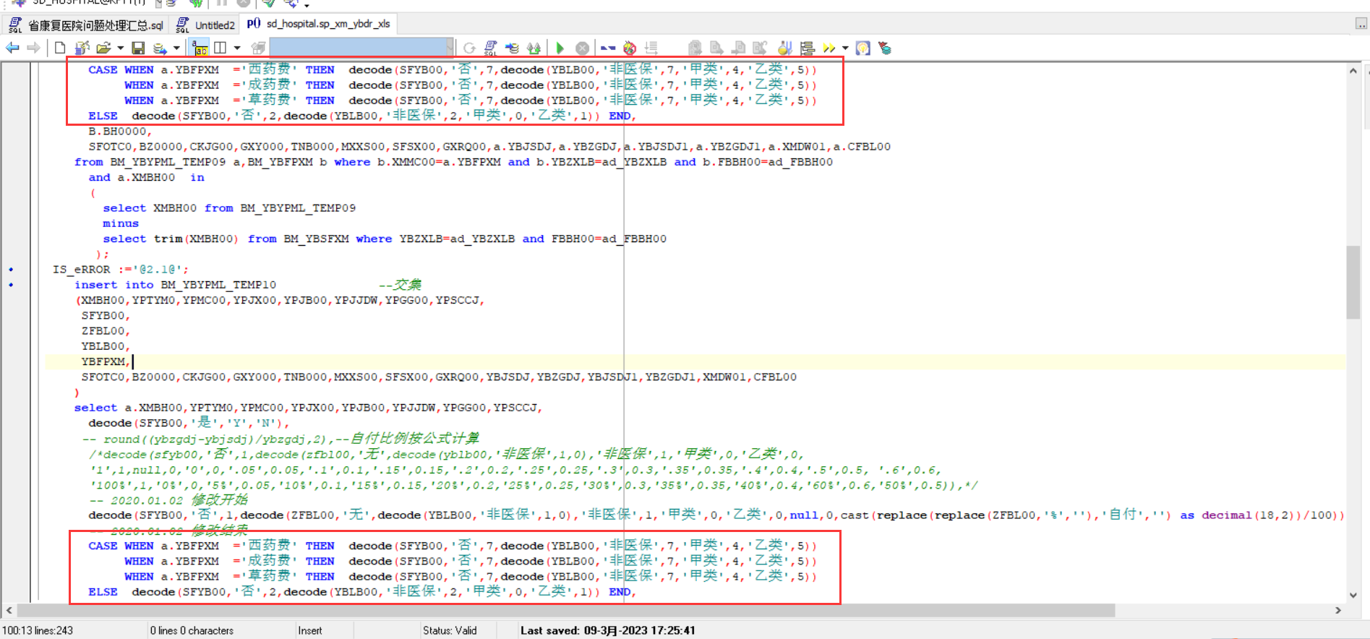This screenshot has height=639, width=1370.
Task: Expand the save-to-database dropdown arrow
Action: (176, 48)
